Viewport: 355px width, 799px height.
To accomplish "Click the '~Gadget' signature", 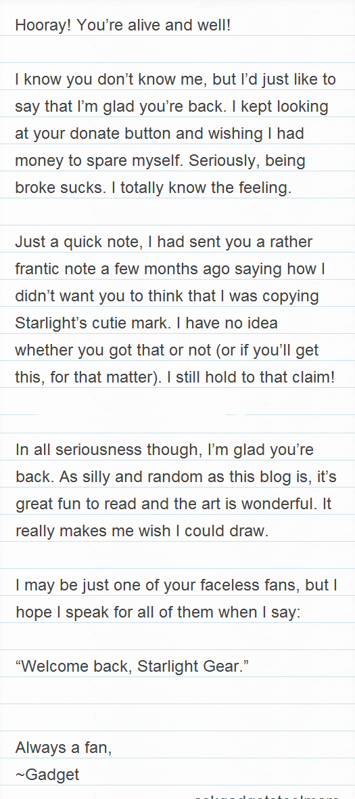I will coord(47,775).
